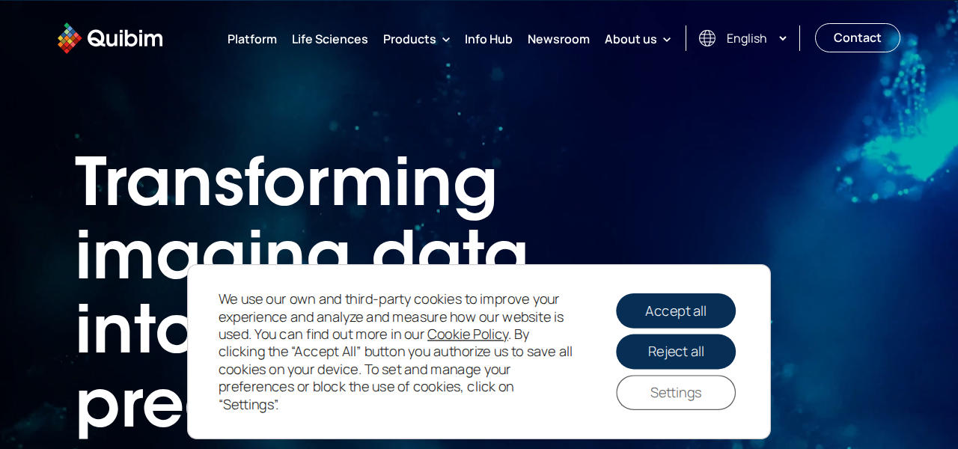Open the Life Sciences page

(329, 39)
